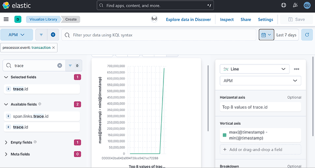Toggle the hamburger navigation menu
Viewport: 315px width, 168px height.
coord(6,19)
